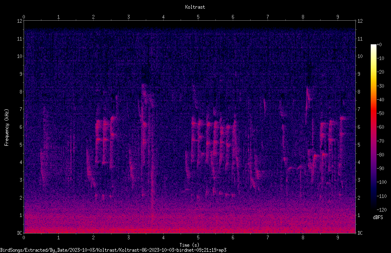Click the -60 color scale label

(x=380, y=127)
